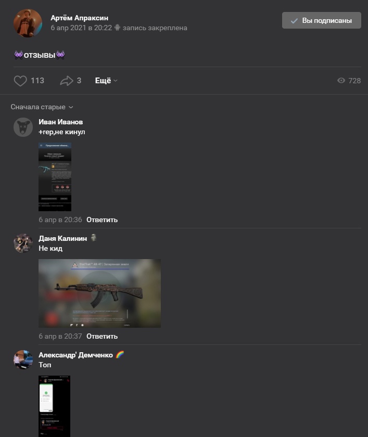The image size is (368, 437).
Task: Open the AK-47 screenshot in Даня's comment
Action: tap(99, 293)
